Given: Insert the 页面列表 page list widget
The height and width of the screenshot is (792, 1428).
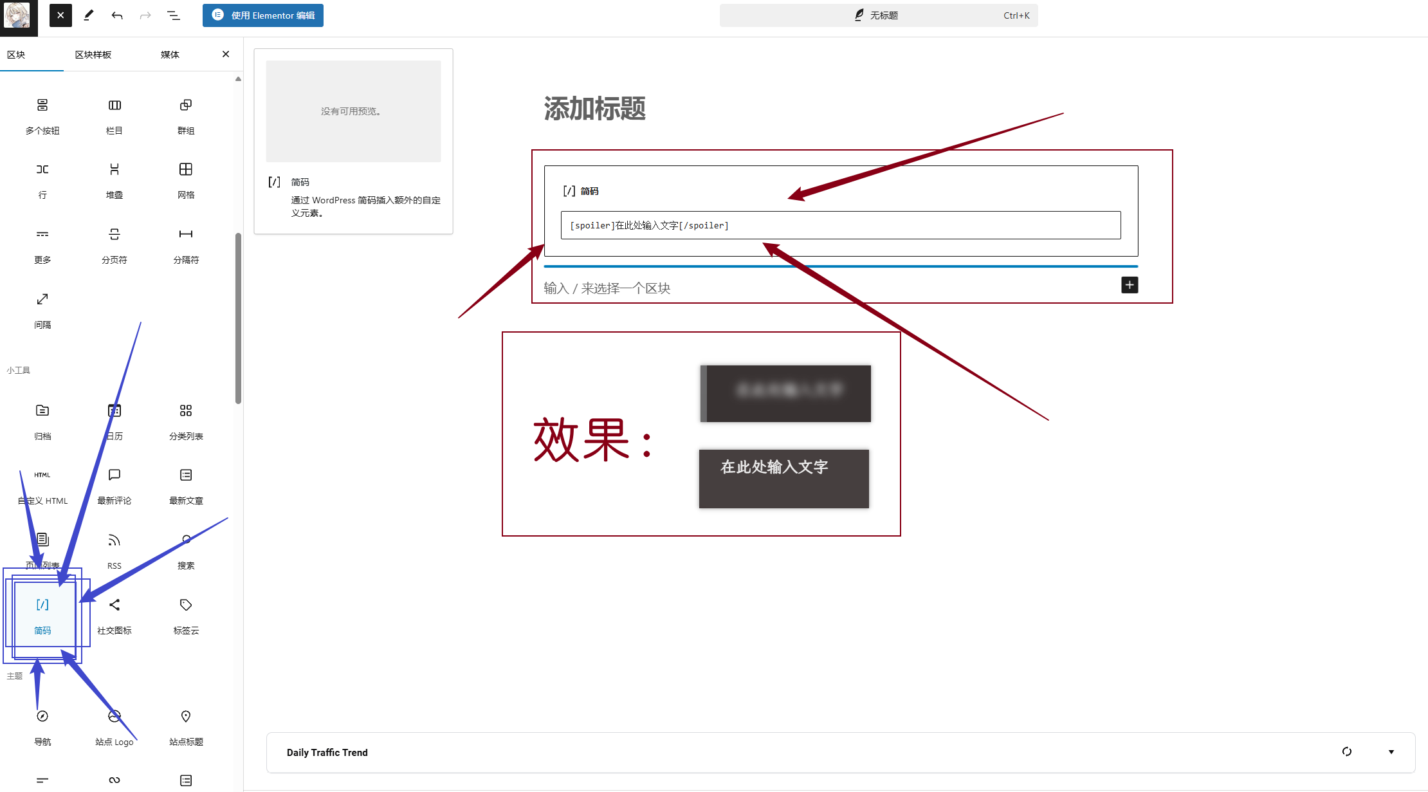Looking at the screenshot, I should [x=42, y=551].
